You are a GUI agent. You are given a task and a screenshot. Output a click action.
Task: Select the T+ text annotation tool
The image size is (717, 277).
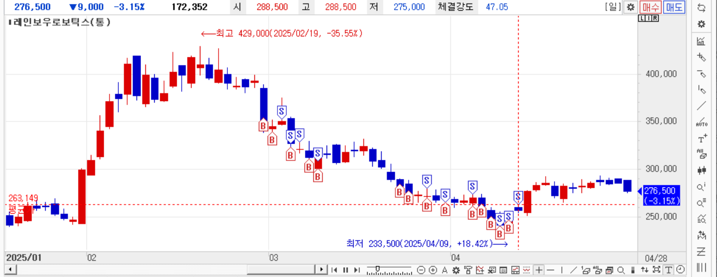(702, 138)
